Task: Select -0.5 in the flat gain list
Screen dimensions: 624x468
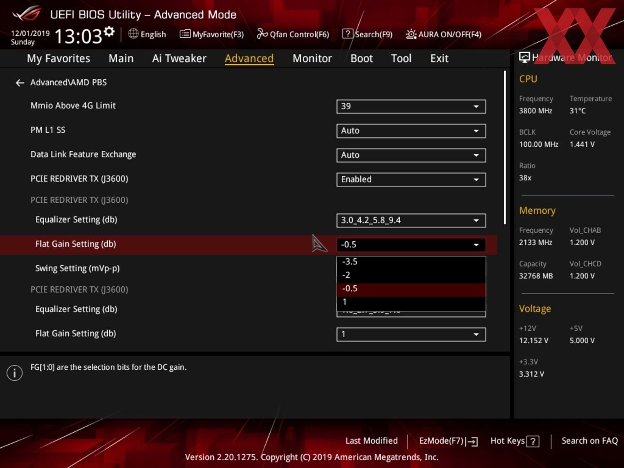Action: pyautogui.click(x=411, y=289)
